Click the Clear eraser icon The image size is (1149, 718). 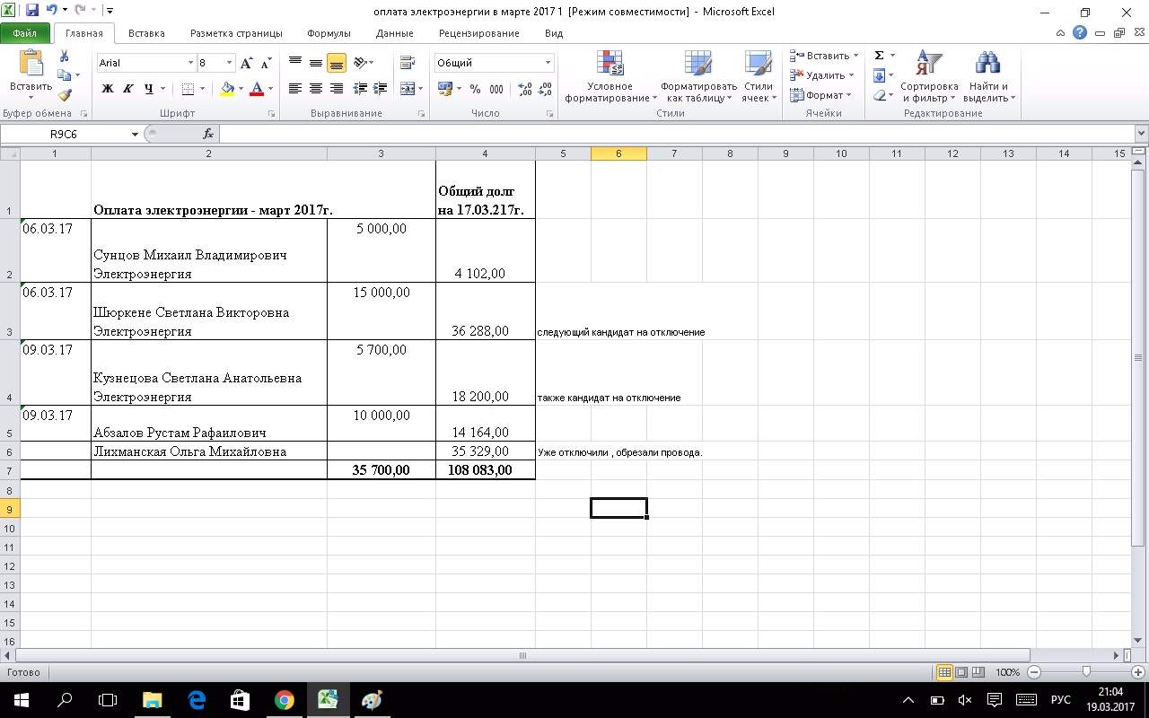point(880,95)
